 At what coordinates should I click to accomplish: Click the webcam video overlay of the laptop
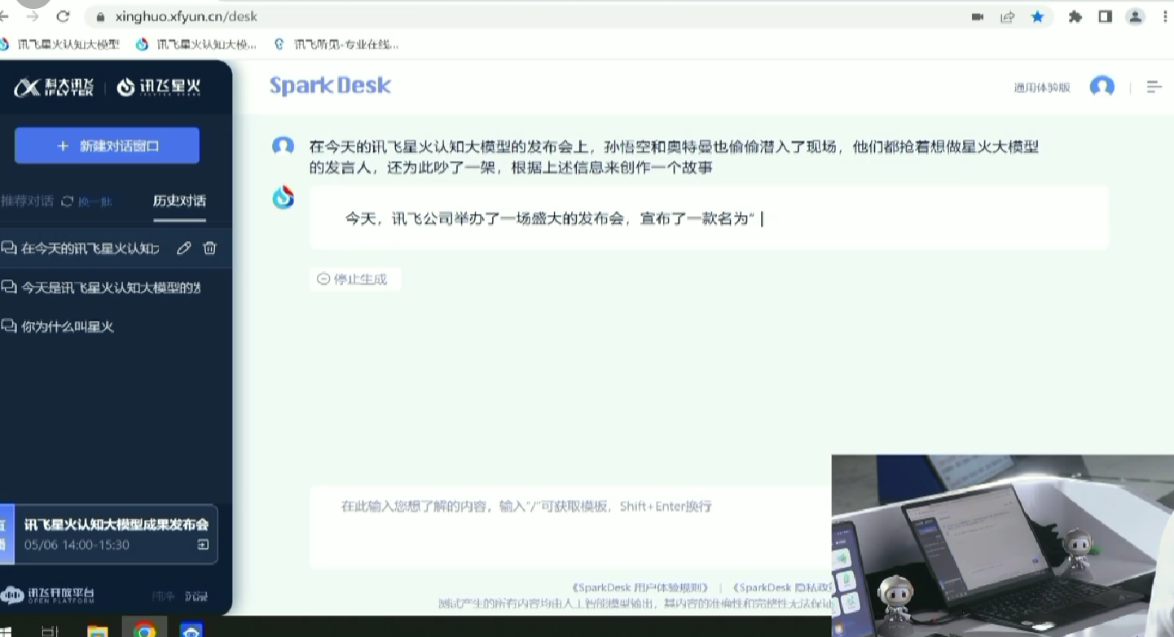[1003, 546]
